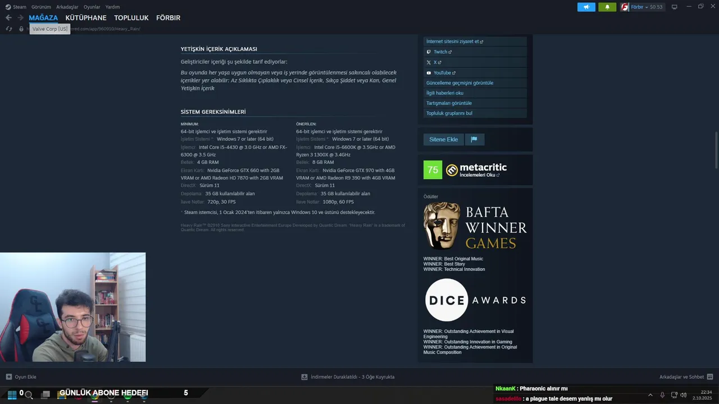
Task: Click the SİSTEM GEREKSİNİMLERİ heading
Action: tap(213, 112)
